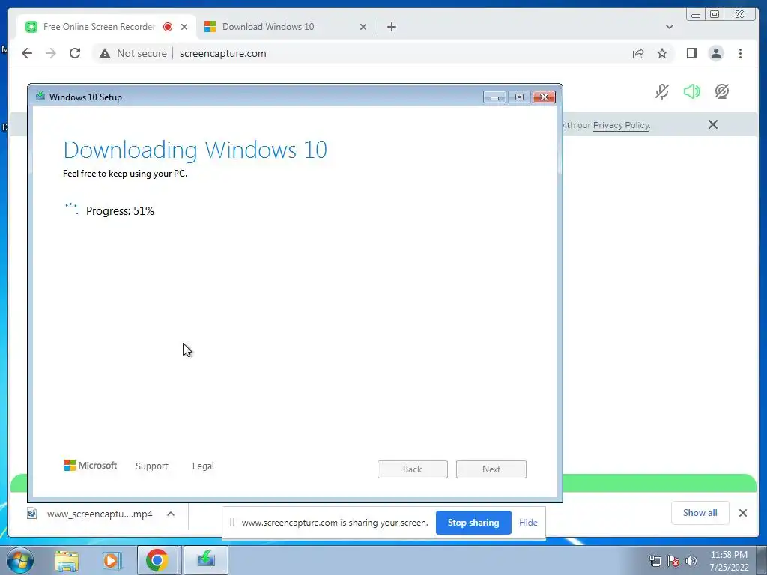Go back in Chrome browser
Viewport: 767px width, 575px height.
27,53
